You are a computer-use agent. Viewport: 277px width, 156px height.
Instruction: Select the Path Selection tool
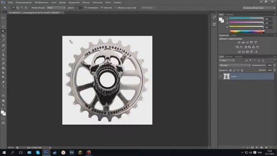click(3, 91)
